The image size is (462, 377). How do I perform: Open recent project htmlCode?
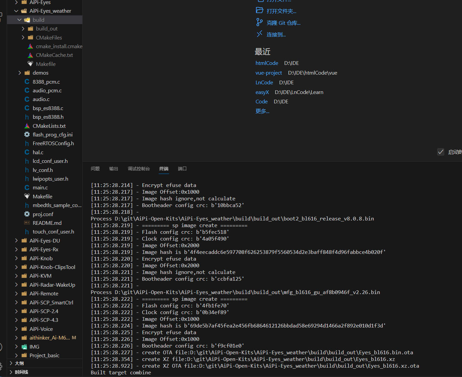click(267, 63)
